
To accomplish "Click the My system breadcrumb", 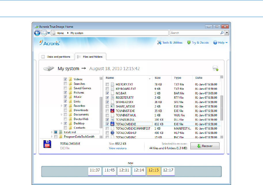I will (77, 33).
